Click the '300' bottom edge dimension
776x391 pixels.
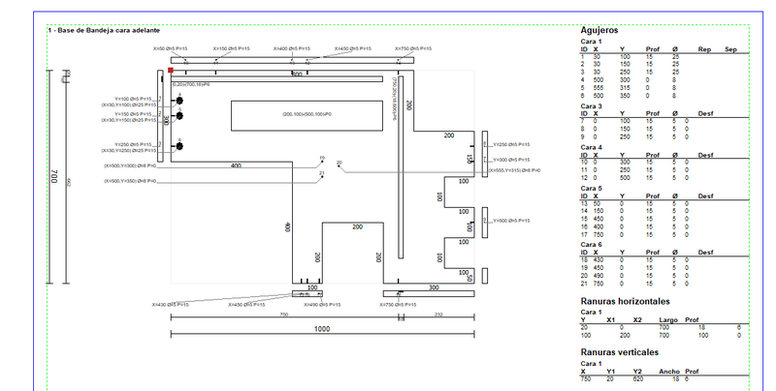click(x=434, y=287)
